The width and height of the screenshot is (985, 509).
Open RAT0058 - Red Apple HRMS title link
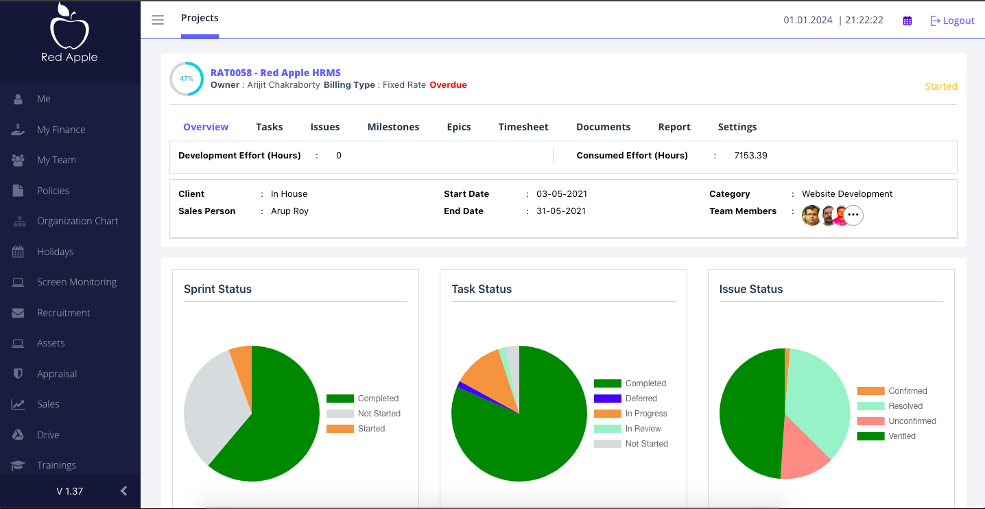click(276, 73)
